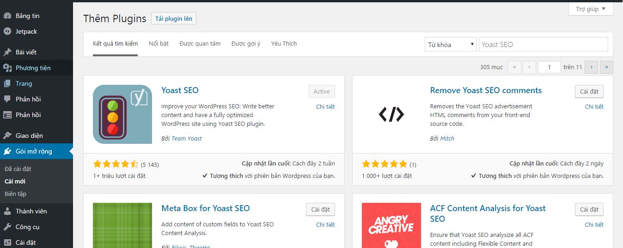Open Chi tiết for Yoast SEO
Viewport: 623px width, 248px height.
point(325,106)
